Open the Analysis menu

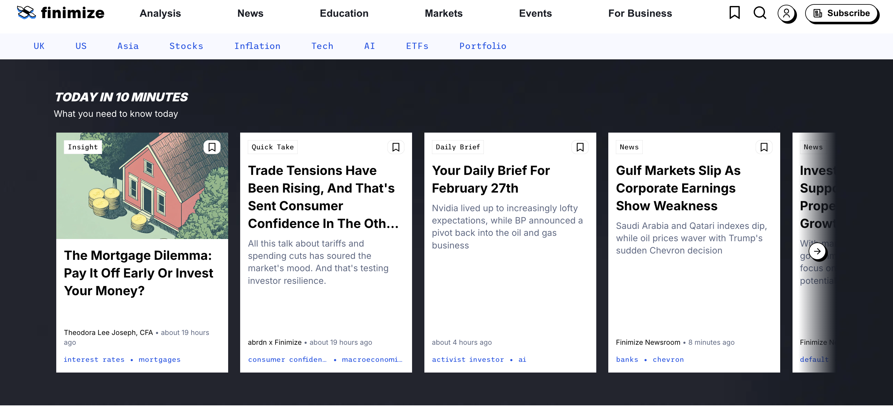pyautogui.click(x=160, y=14)
